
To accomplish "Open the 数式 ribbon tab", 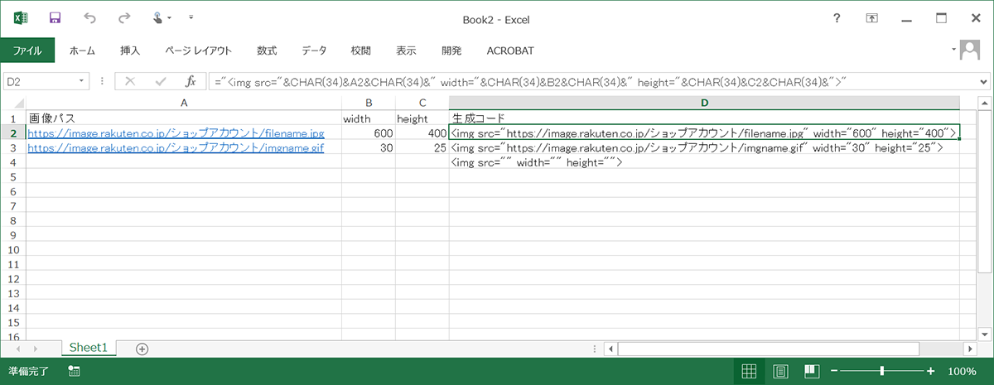I will (x=267, y=51).
